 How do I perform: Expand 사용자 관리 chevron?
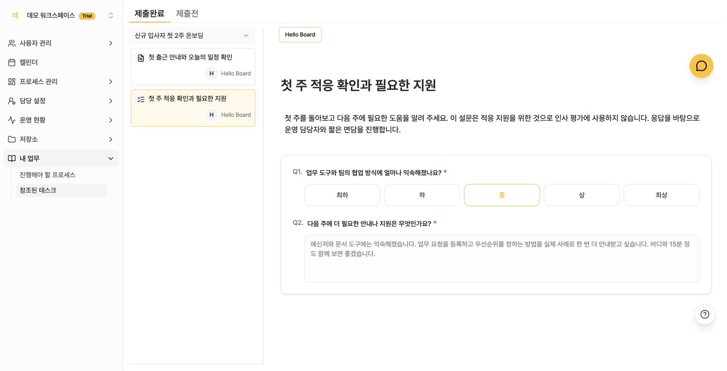pyautogui.click(x=111, y=43)
